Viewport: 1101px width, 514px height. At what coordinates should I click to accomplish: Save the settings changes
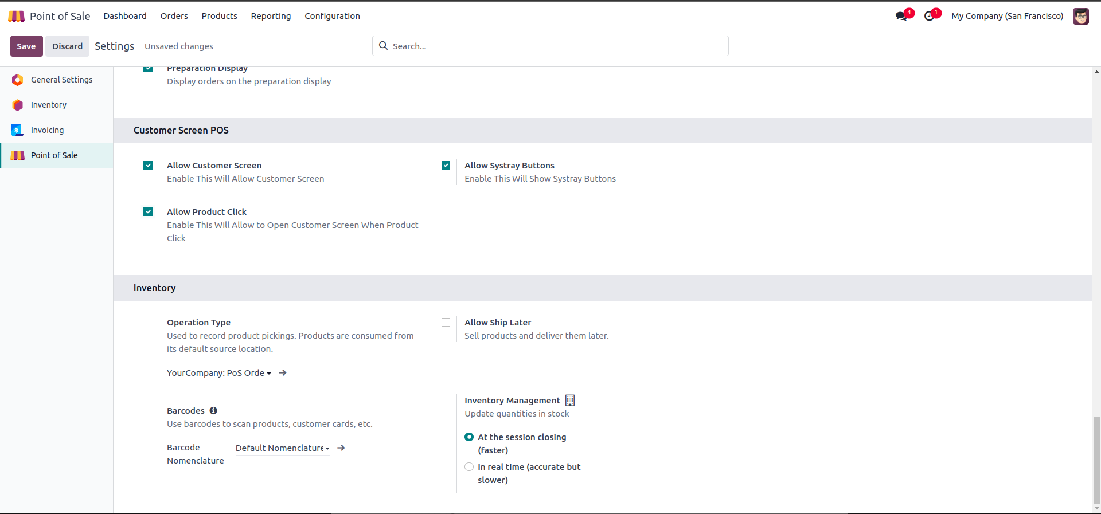(26, 46)
